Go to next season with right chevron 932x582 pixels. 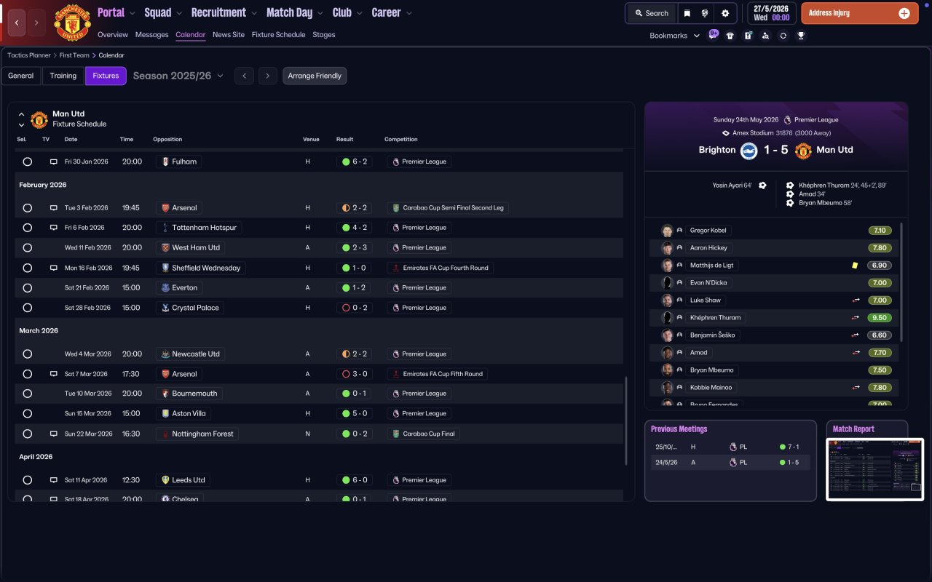point(268,76)
